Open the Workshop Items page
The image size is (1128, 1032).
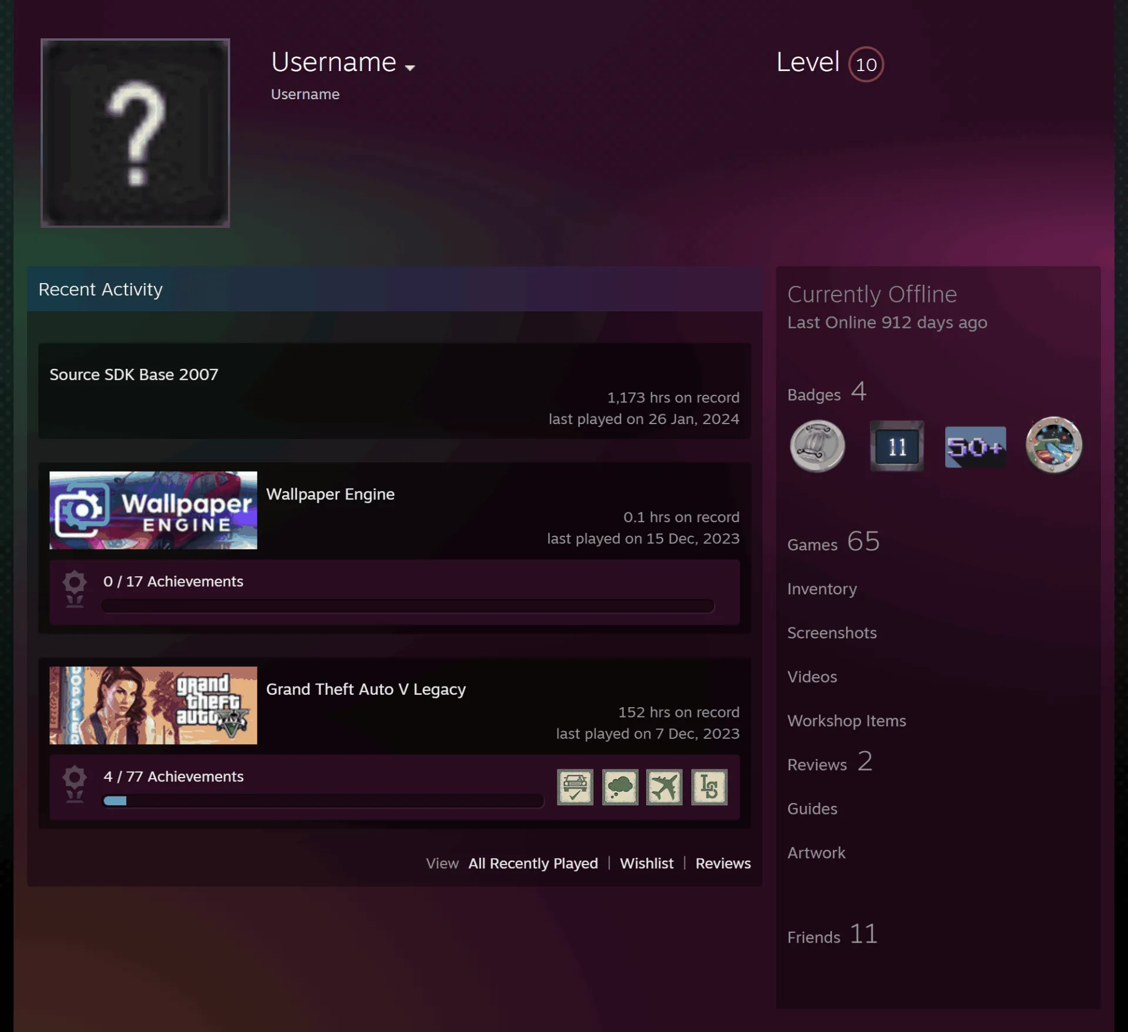(x=847, y=721)
